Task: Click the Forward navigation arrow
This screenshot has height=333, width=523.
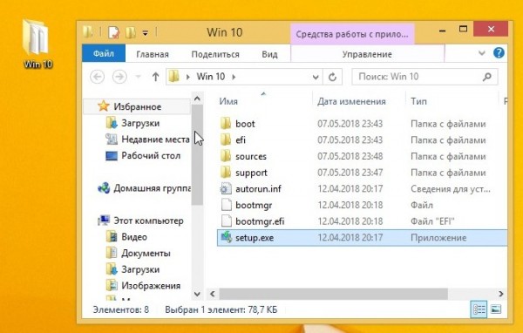Action: coord(119,77)
